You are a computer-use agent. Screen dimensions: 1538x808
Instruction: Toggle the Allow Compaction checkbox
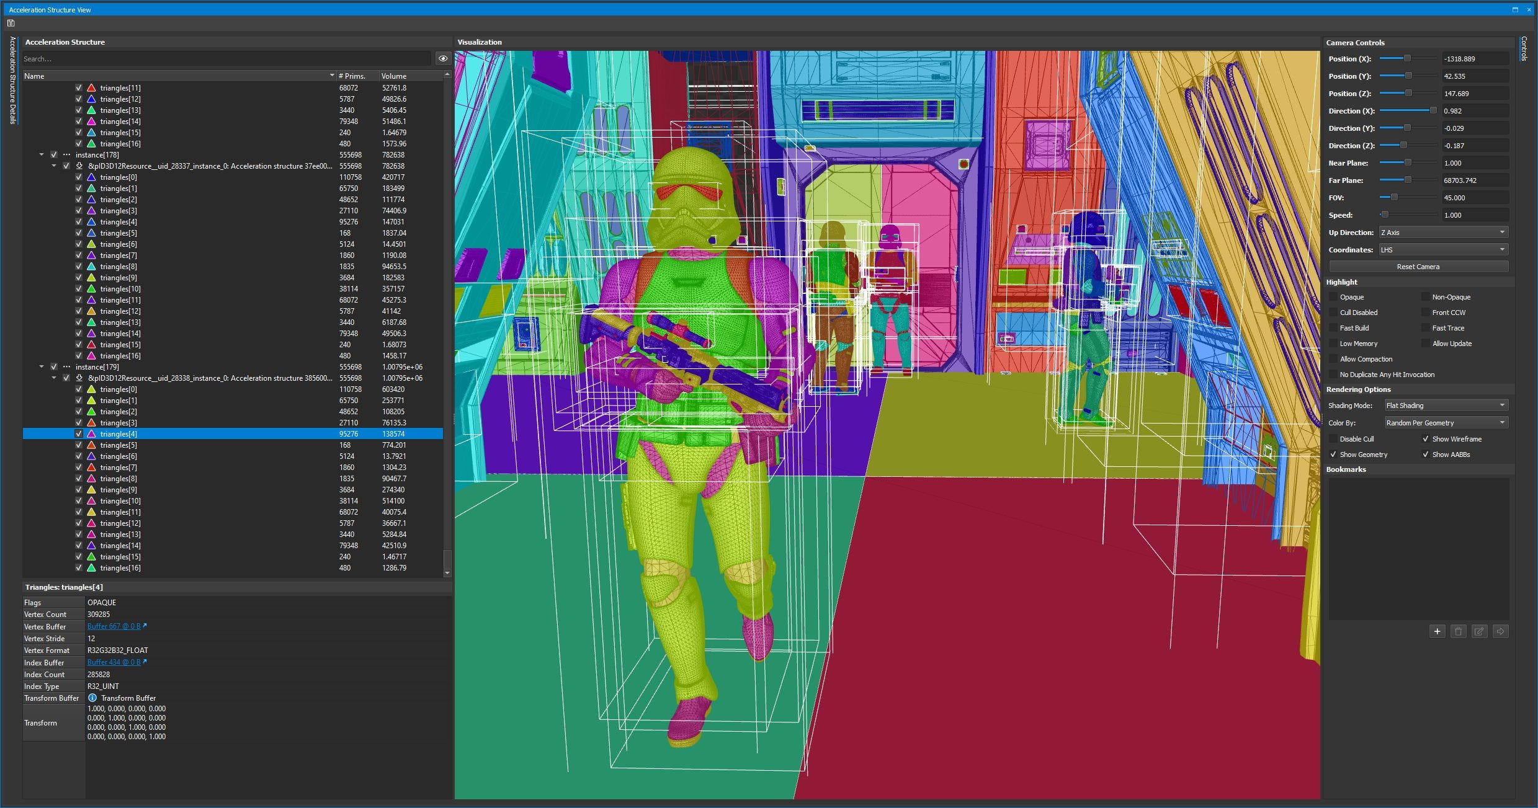[x=1333, y=359]
